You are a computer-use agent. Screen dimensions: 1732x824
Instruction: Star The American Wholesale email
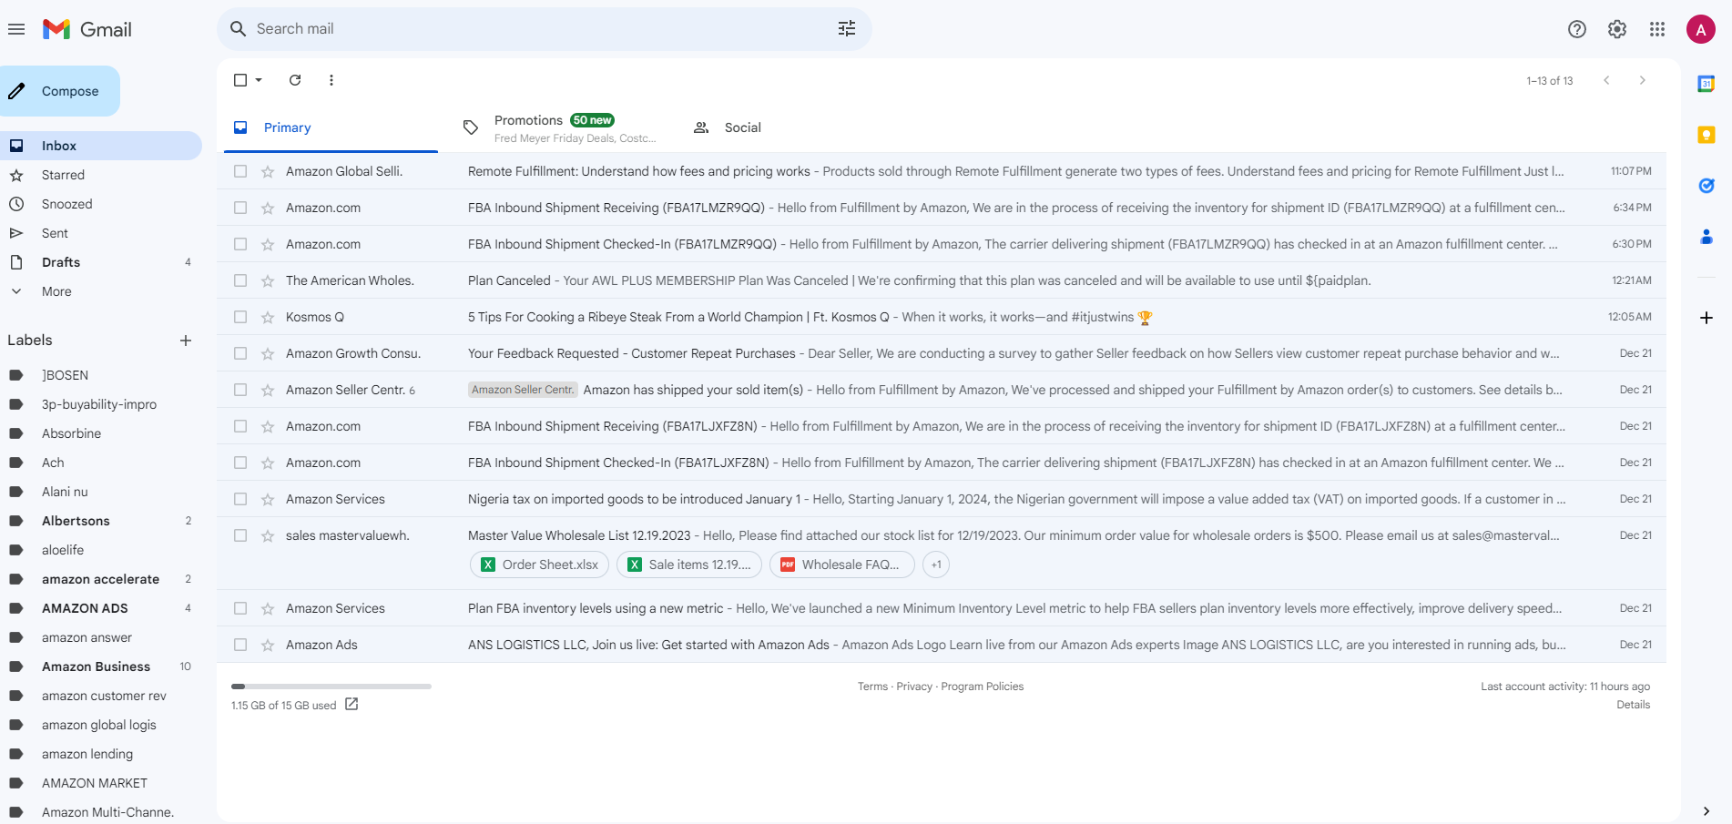pyautogui.click(x=268, y=280)
